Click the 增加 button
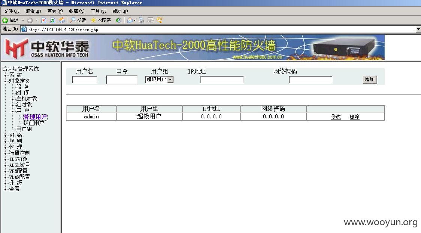This screenshot has height=233, width=421. [370, 80]
